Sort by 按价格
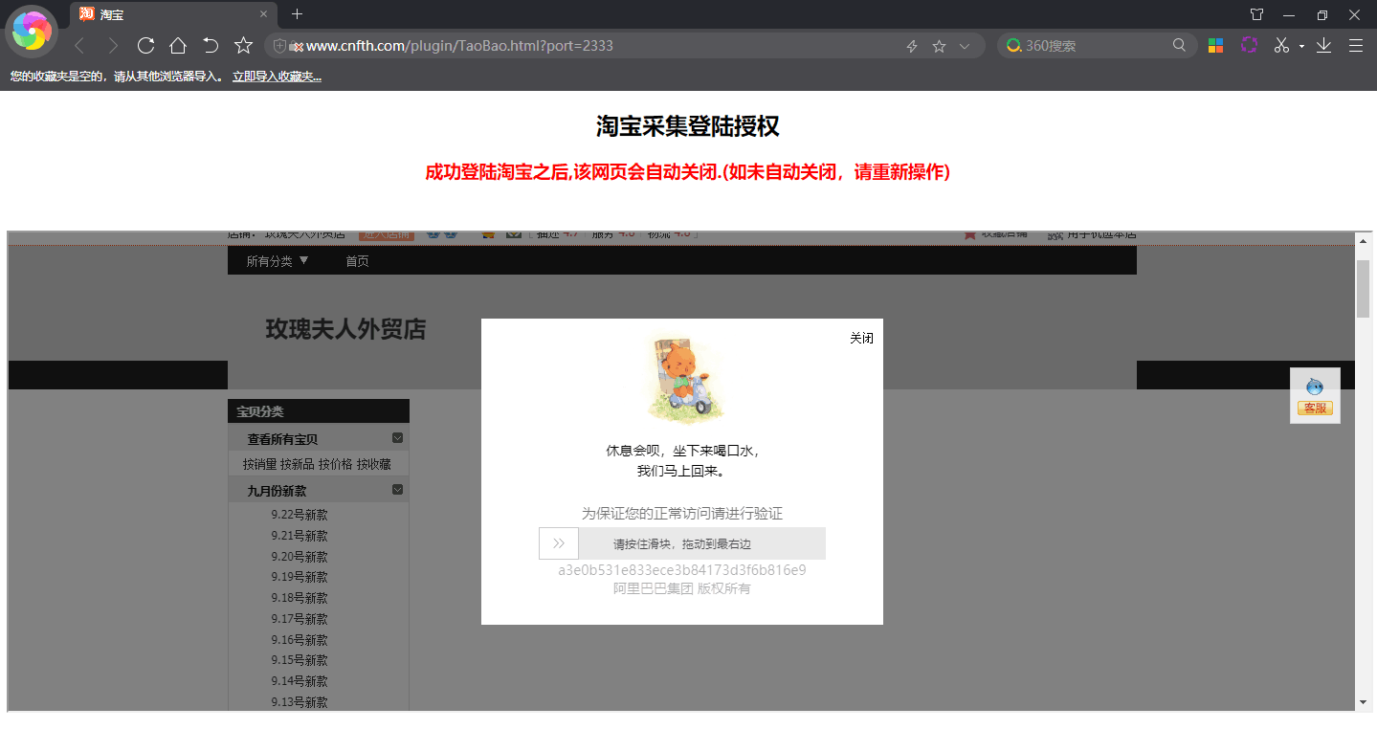This screenshot has width=1377, height=752. (336, 464)
